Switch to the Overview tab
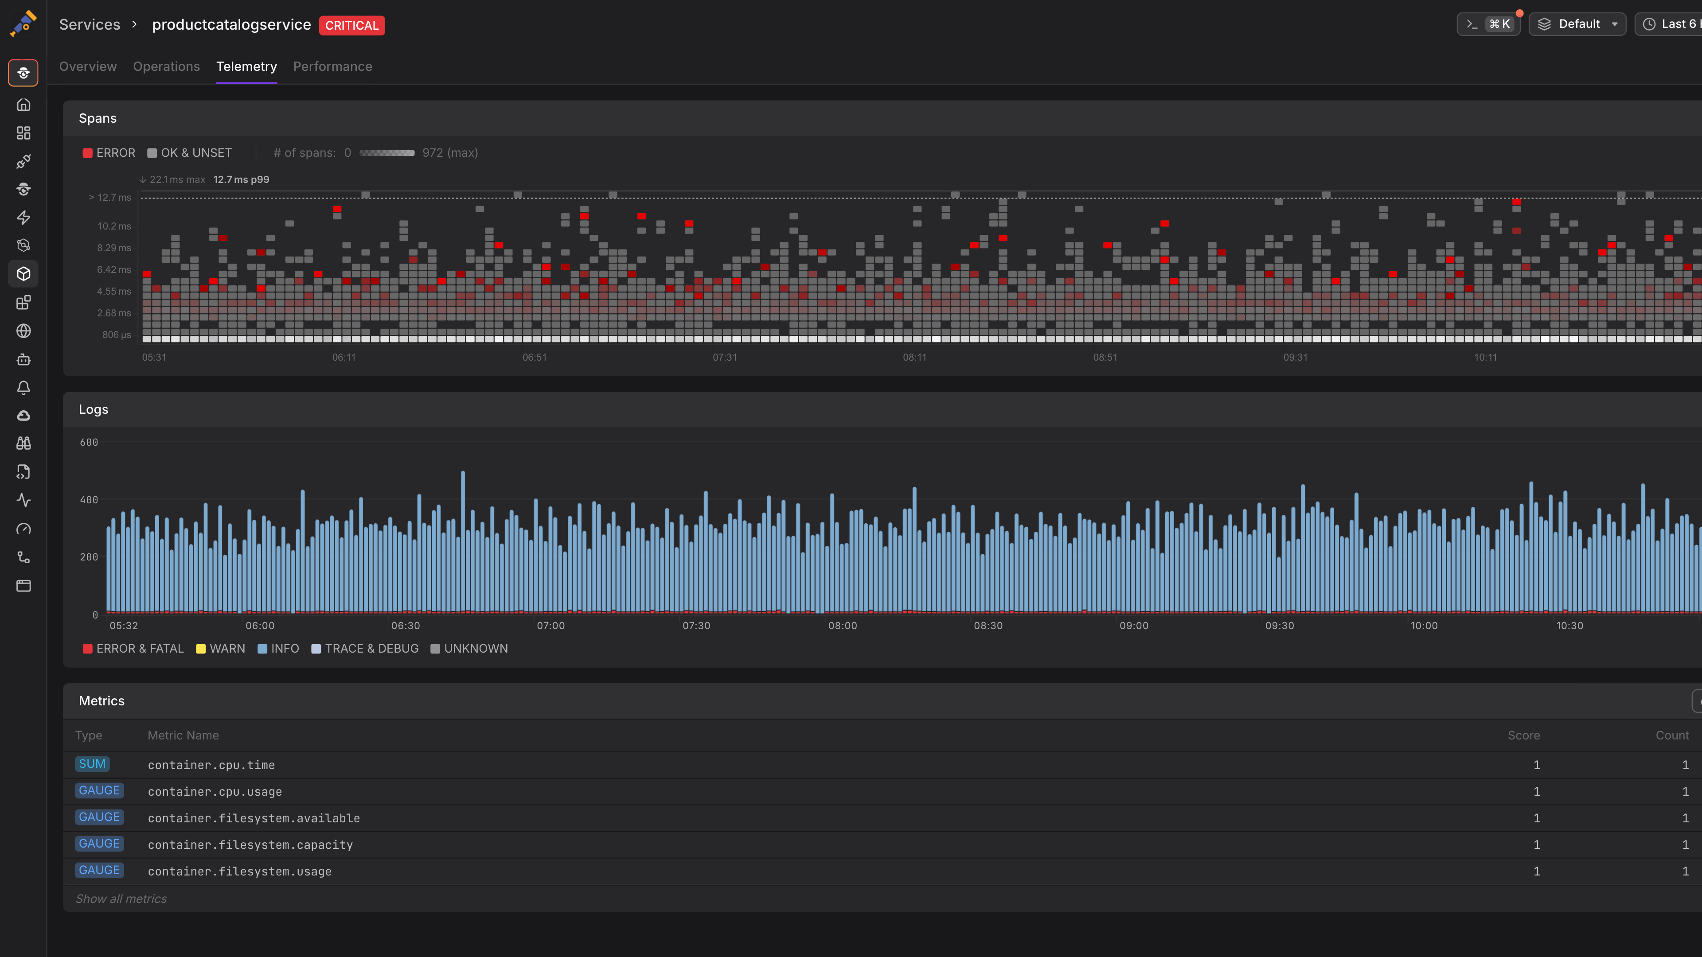Image resolution: width=1702 pixels, height=957 pixels. [x=88, y=66]
